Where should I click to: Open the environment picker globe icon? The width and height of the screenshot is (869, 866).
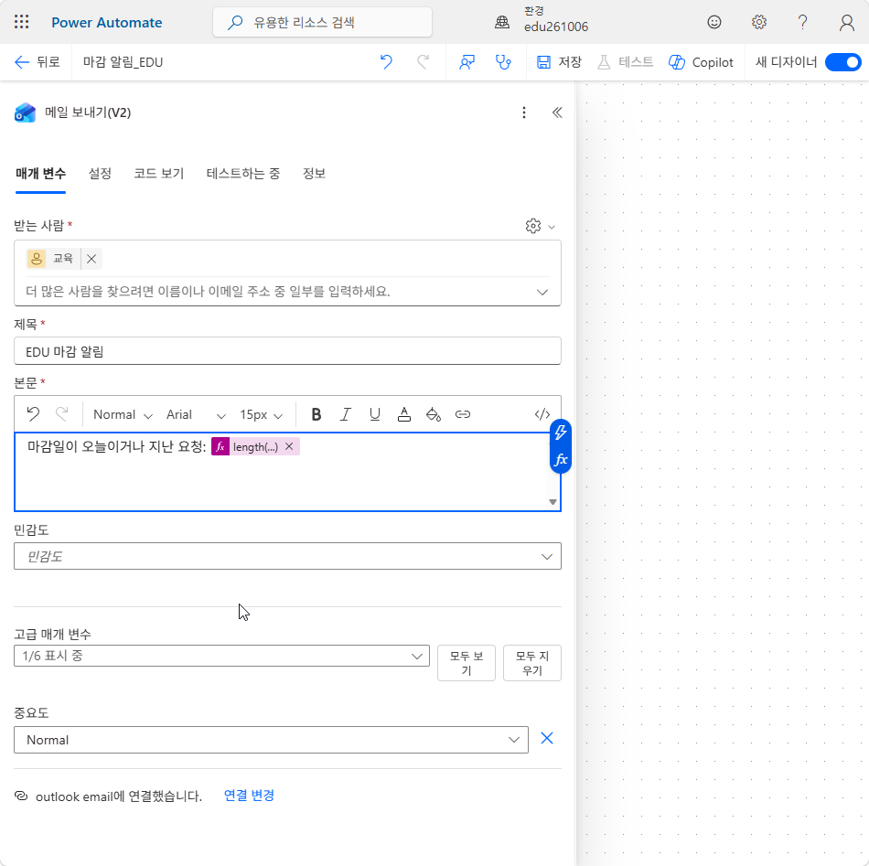[x=502, y=22]
